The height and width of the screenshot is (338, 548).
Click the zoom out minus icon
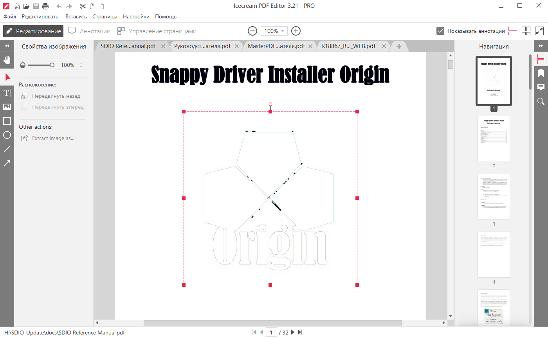(x=252, y=31)
